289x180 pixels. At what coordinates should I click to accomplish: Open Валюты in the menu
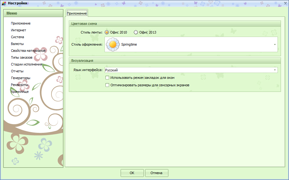pos(17,44)
